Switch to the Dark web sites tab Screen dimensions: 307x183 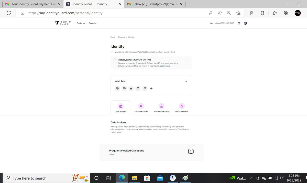click(x=141, y=108)
